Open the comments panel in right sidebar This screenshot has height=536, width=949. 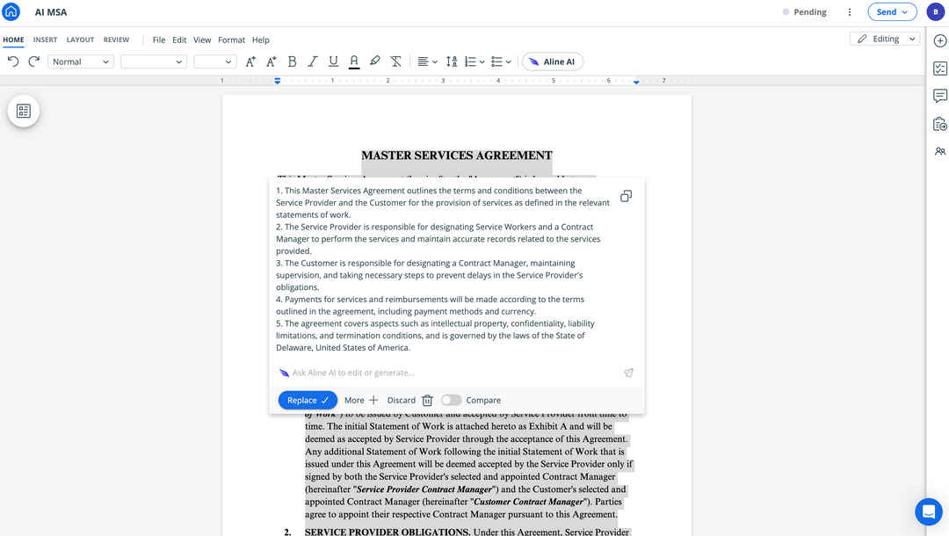tap(939, 96)
